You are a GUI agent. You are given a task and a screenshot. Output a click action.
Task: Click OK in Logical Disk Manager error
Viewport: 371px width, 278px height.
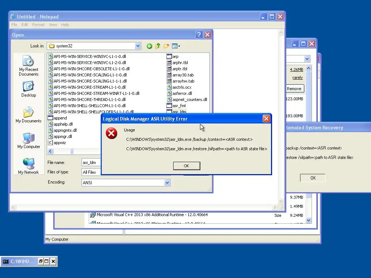(187, 166)
